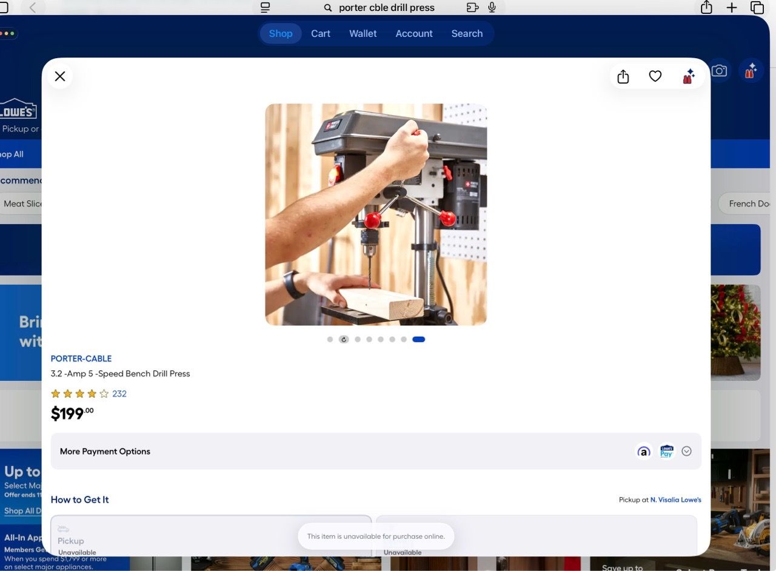Close the product detail popup
The image size is (776, 571).
(60, 76)
